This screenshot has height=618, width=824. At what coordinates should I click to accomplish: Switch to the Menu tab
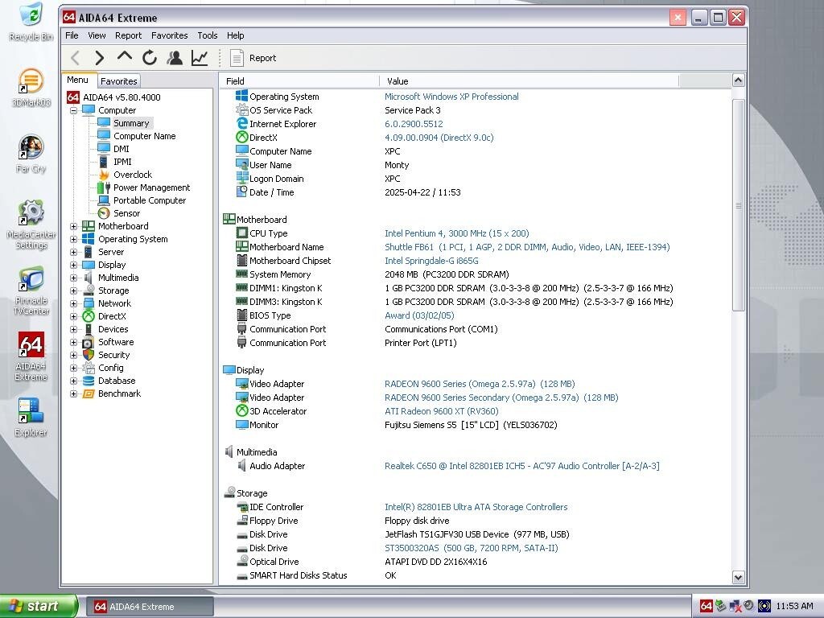pyautogui.click(x=78, y=80)
